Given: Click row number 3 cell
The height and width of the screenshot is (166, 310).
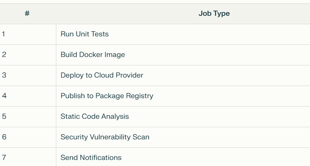Looking at the screenshot, I should pyautogui.click(x=28, y=76).
